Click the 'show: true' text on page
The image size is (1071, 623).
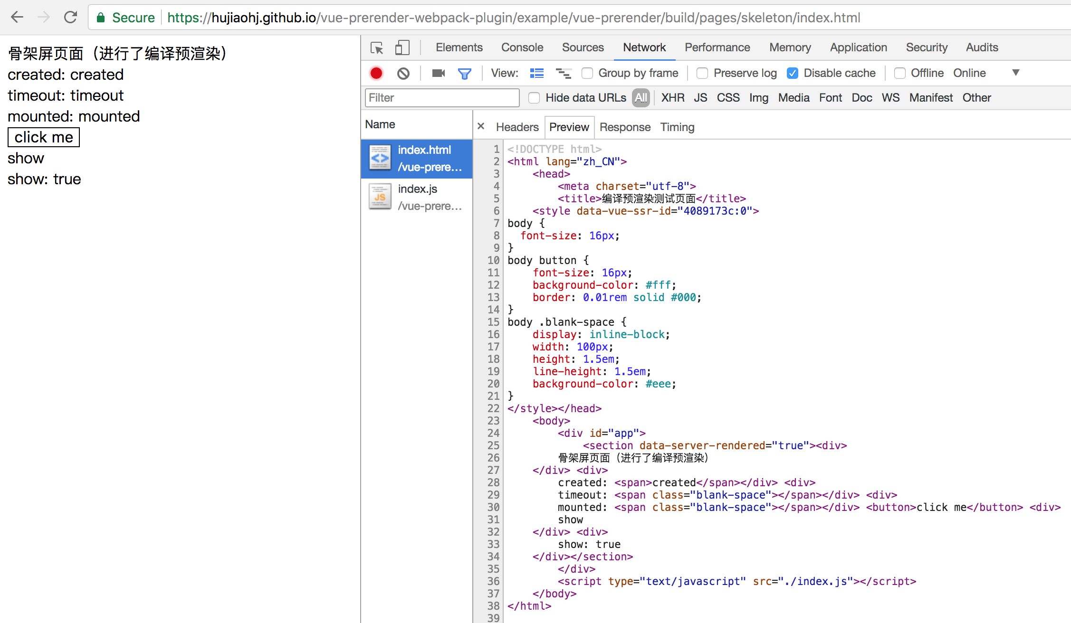tap(44, 179)
